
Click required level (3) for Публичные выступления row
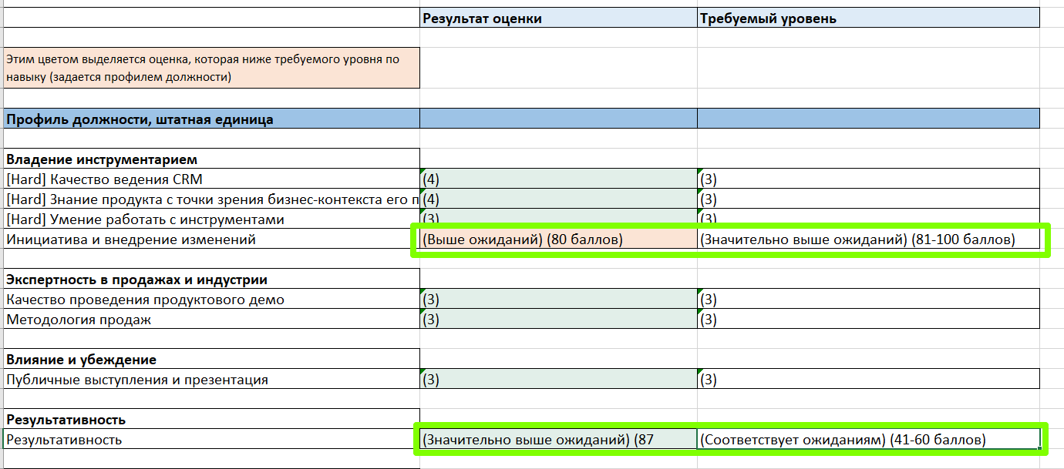pos(868,379)
